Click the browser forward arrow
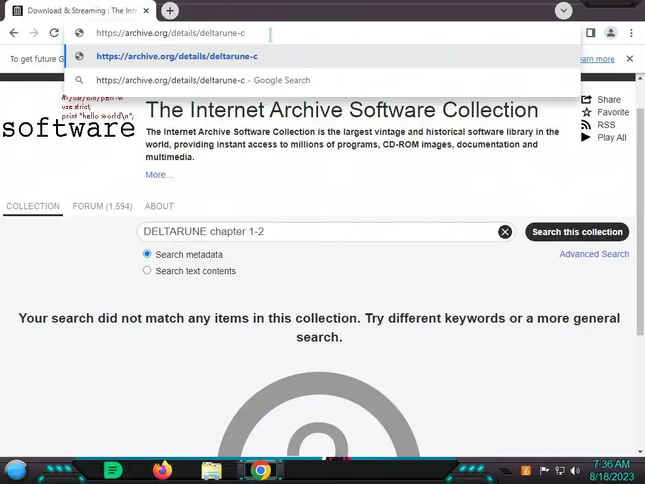Viewport: 645px width, 484px height. 34,33
